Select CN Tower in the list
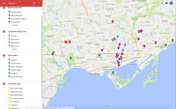This screenshot has height=109, width=176. click(14, 36)
